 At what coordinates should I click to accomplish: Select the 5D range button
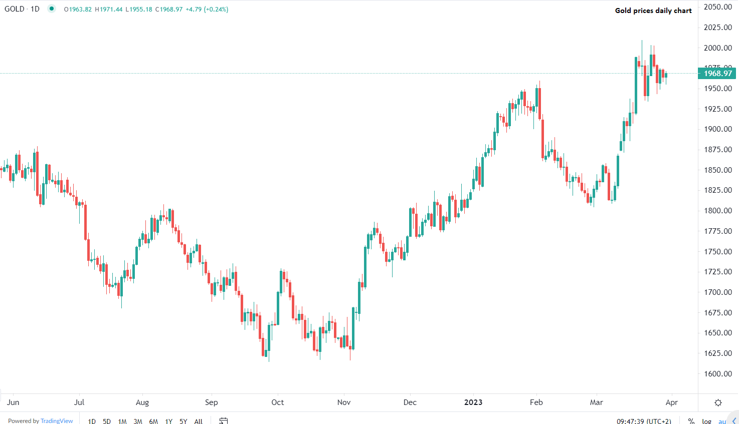pyautogui.click(x=106, y=421)
